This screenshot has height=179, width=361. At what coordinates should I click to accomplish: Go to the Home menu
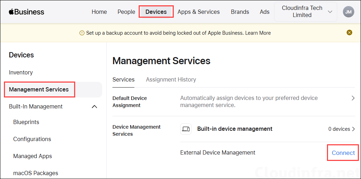tap(99, 12)
